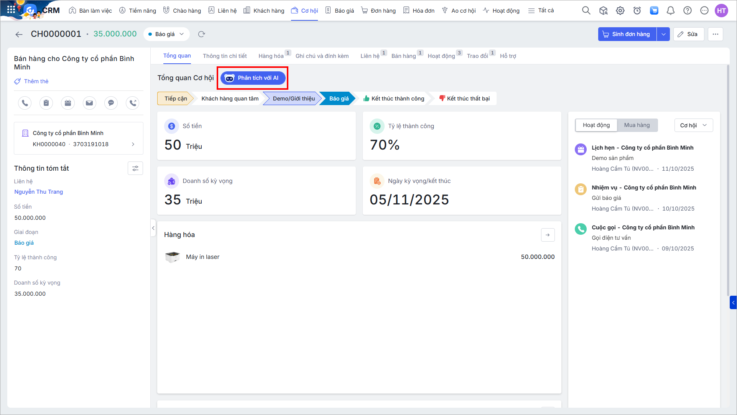The width and height of the screenshot is (737, 415).
Task: Click the refresh icon next to Báo giá stage
Action: click(202, 34)
